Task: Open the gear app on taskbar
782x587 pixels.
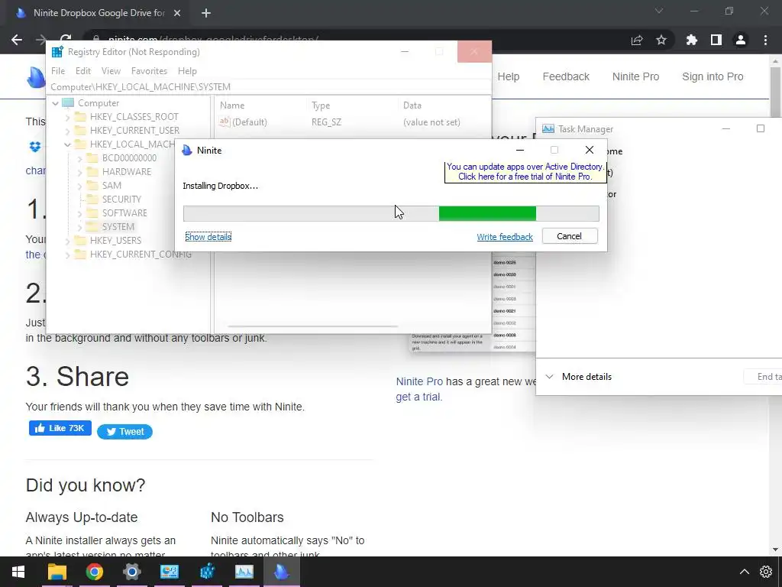Action: tap(131, 572)
